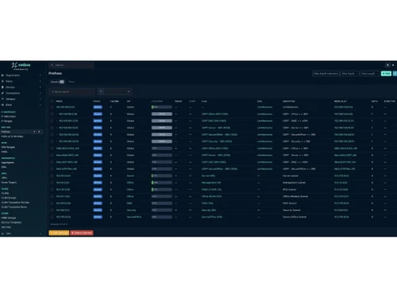This screenshot has height=298, width=397.
Task: Click the Connections sidebar icon
Action: coord(2,93)
